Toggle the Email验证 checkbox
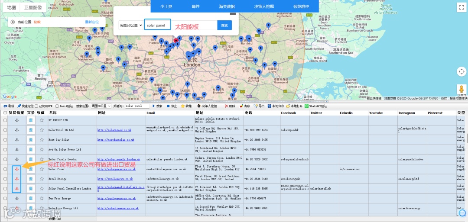 (x=57, y=106)
